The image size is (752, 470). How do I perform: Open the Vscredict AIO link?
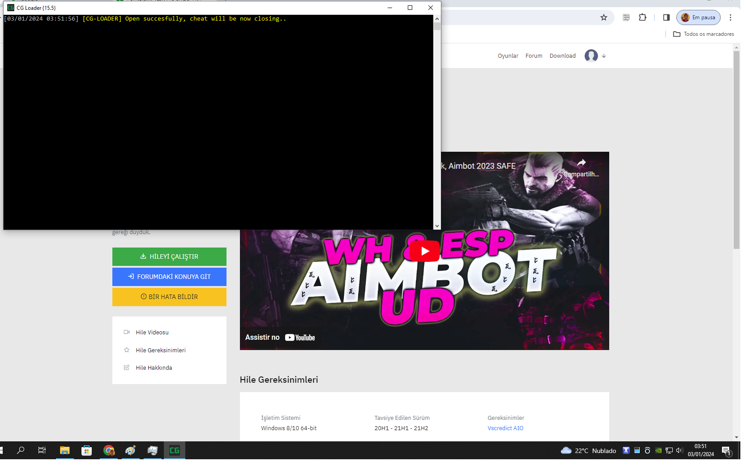pos(505,428)
